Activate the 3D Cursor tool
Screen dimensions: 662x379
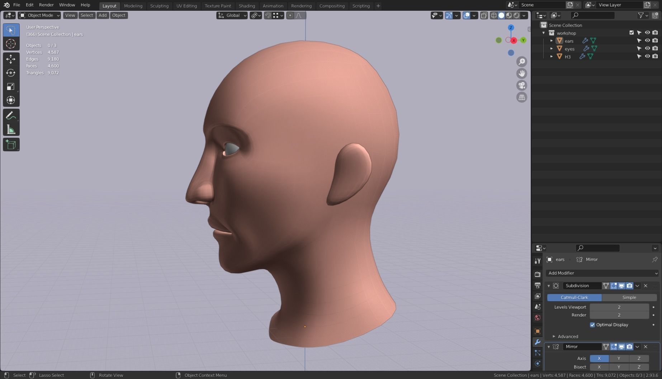click(11, 44)
